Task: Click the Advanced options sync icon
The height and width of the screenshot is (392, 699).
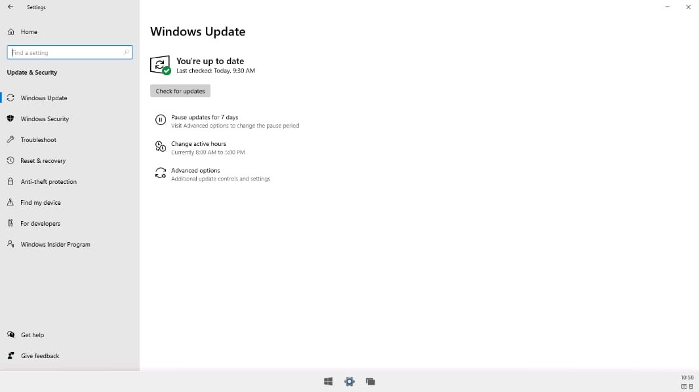Action: 161,173
